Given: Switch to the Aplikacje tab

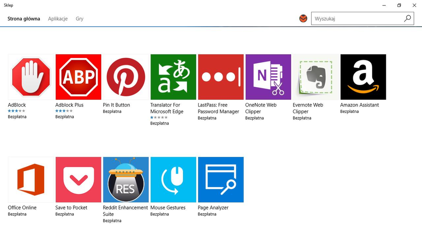Looking at the screenshot, I should tap(58, 19).
